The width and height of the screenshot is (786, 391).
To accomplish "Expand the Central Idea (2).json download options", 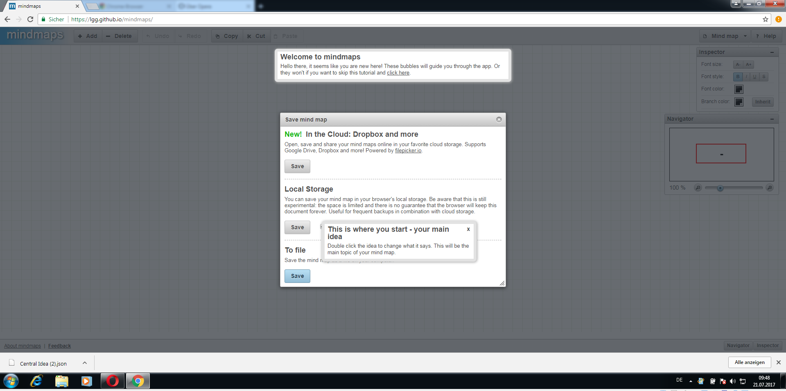I will pos(85,363).
